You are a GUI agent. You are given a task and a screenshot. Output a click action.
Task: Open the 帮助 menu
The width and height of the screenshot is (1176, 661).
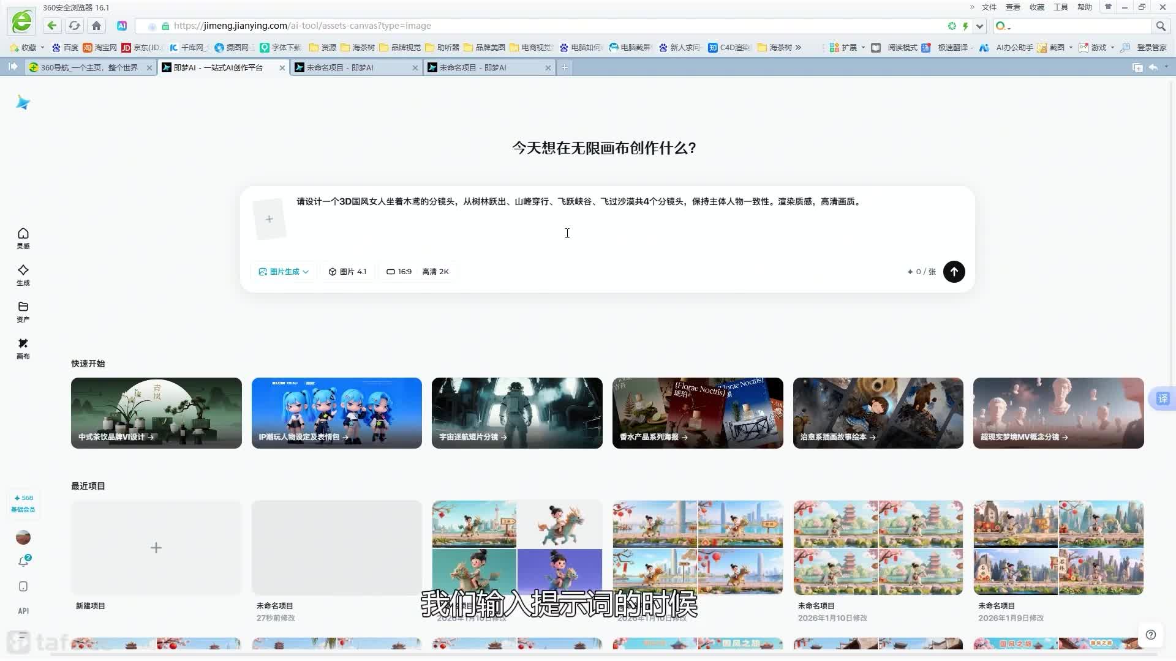[1084, 7]
